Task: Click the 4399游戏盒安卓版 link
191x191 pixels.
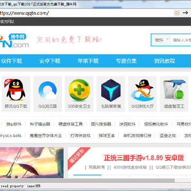Action: (x=130, y=167)
